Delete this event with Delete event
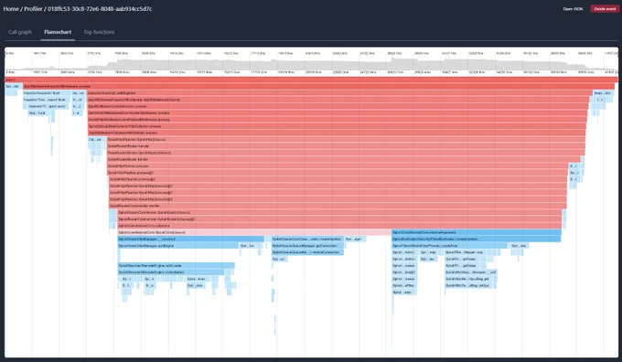 pos(605,9)
